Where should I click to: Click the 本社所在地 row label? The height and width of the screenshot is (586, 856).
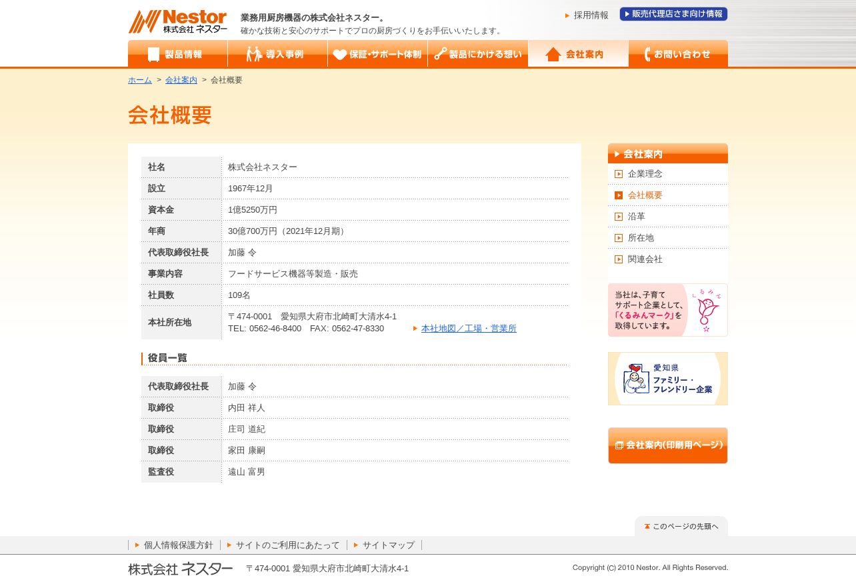[169, 323]
